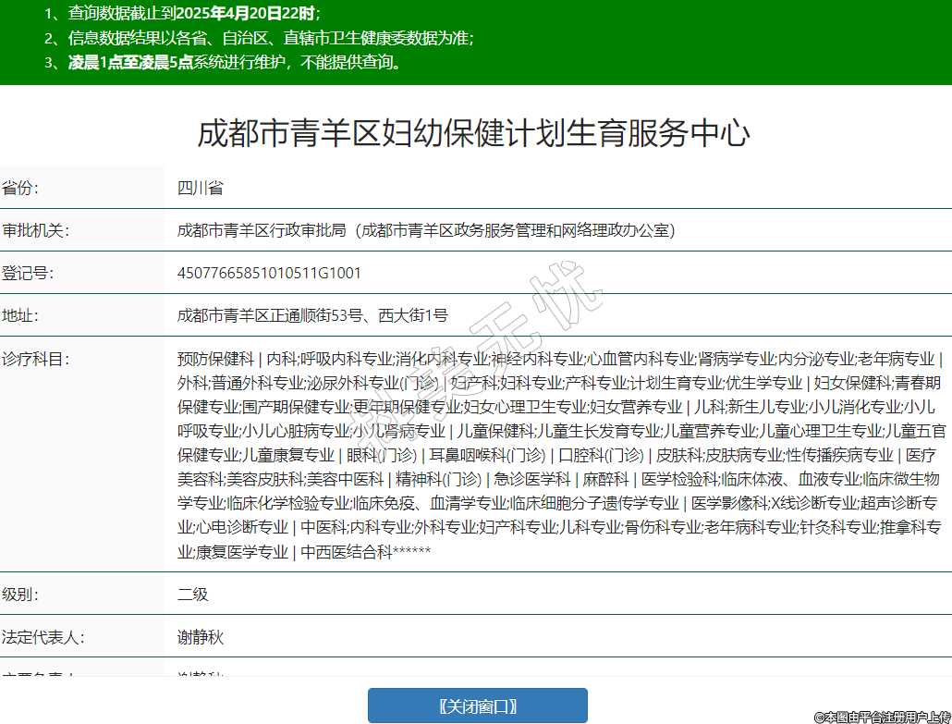
Task: Click the heading 成都市青羊区妇幼保健计划生育服务中心
Action: pos(473,133)
